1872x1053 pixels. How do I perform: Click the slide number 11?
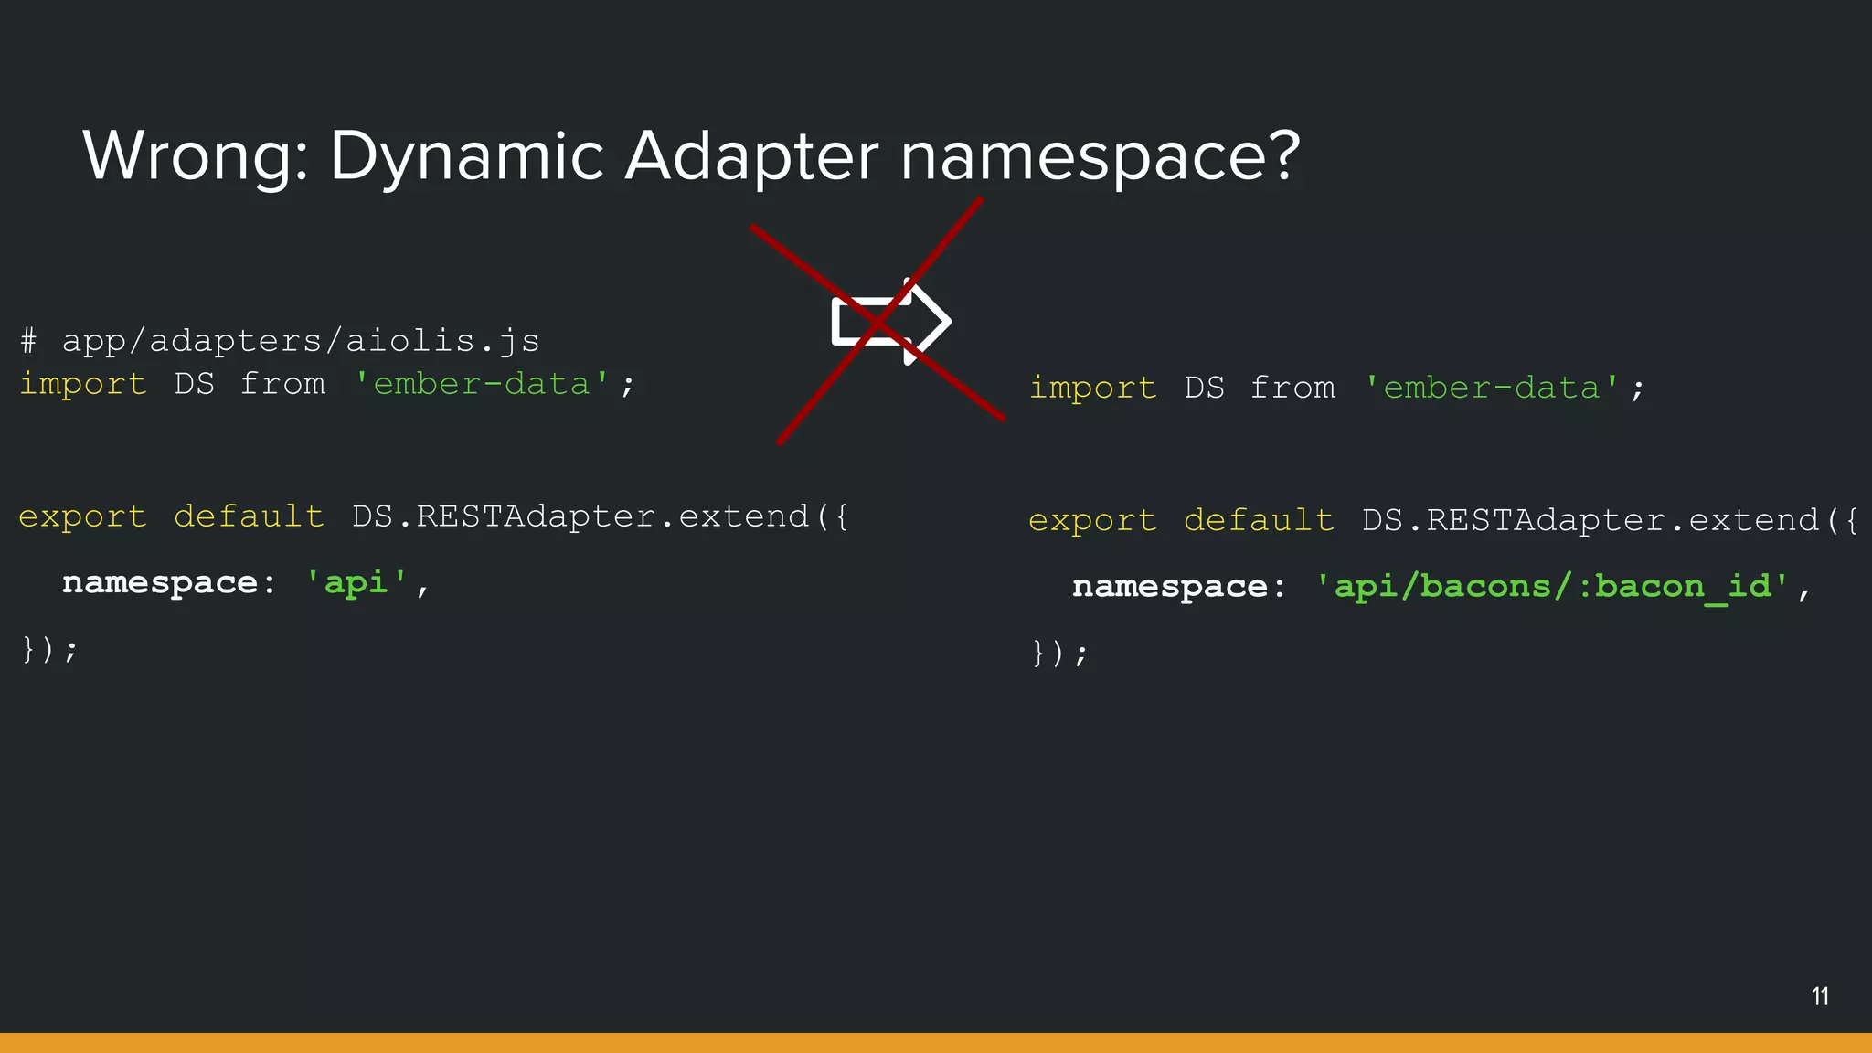point(1820,996)
